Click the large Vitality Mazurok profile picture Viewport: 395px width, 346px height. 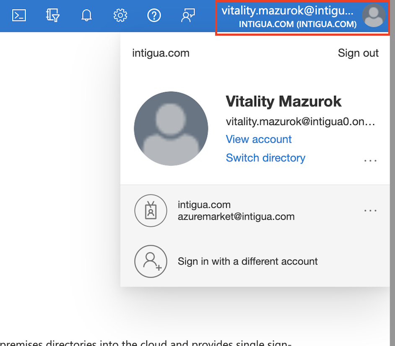click(171, 128)
